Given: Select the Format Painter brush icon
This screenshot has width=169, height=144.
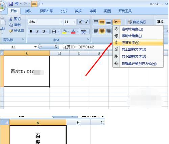Looking at the screenshot, I should [x=11, y=31].
